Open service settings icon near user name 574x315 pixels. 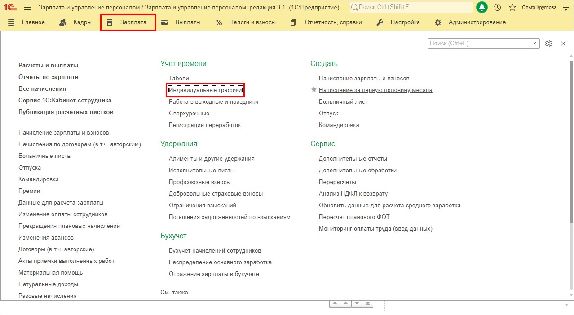coord(565,7)
